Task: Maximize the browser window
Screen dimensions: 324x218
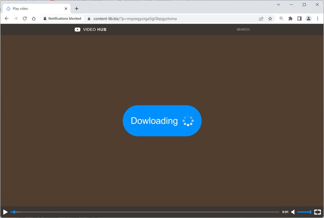Action: pos(304,4)
